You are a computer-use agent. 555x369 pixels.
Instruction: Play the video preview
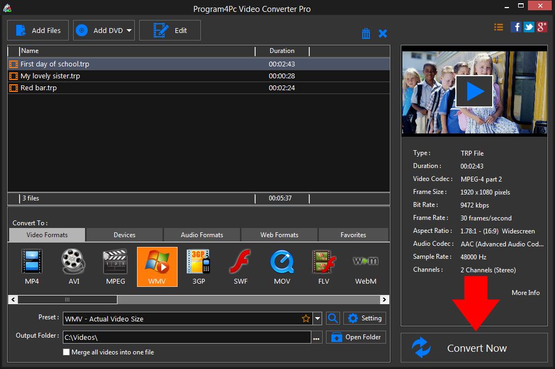[x=474, y=91]
